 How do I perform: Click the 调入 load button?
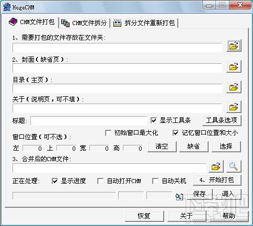click(228, 194)
